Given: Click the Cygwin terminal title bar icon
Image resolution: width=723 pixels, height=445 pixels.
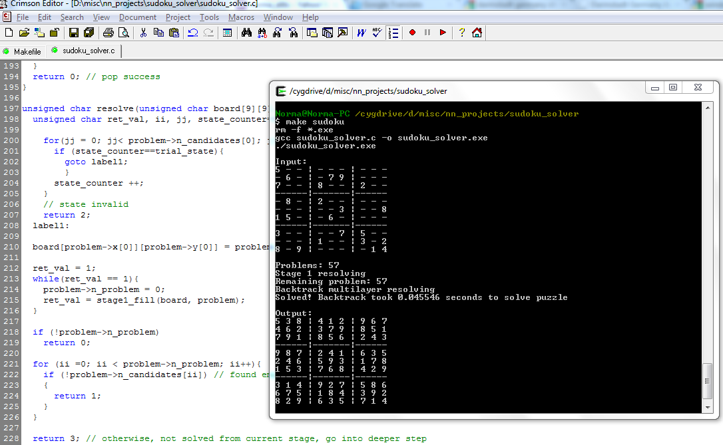Looking at the screenshot, I should (x=281, y=91).
